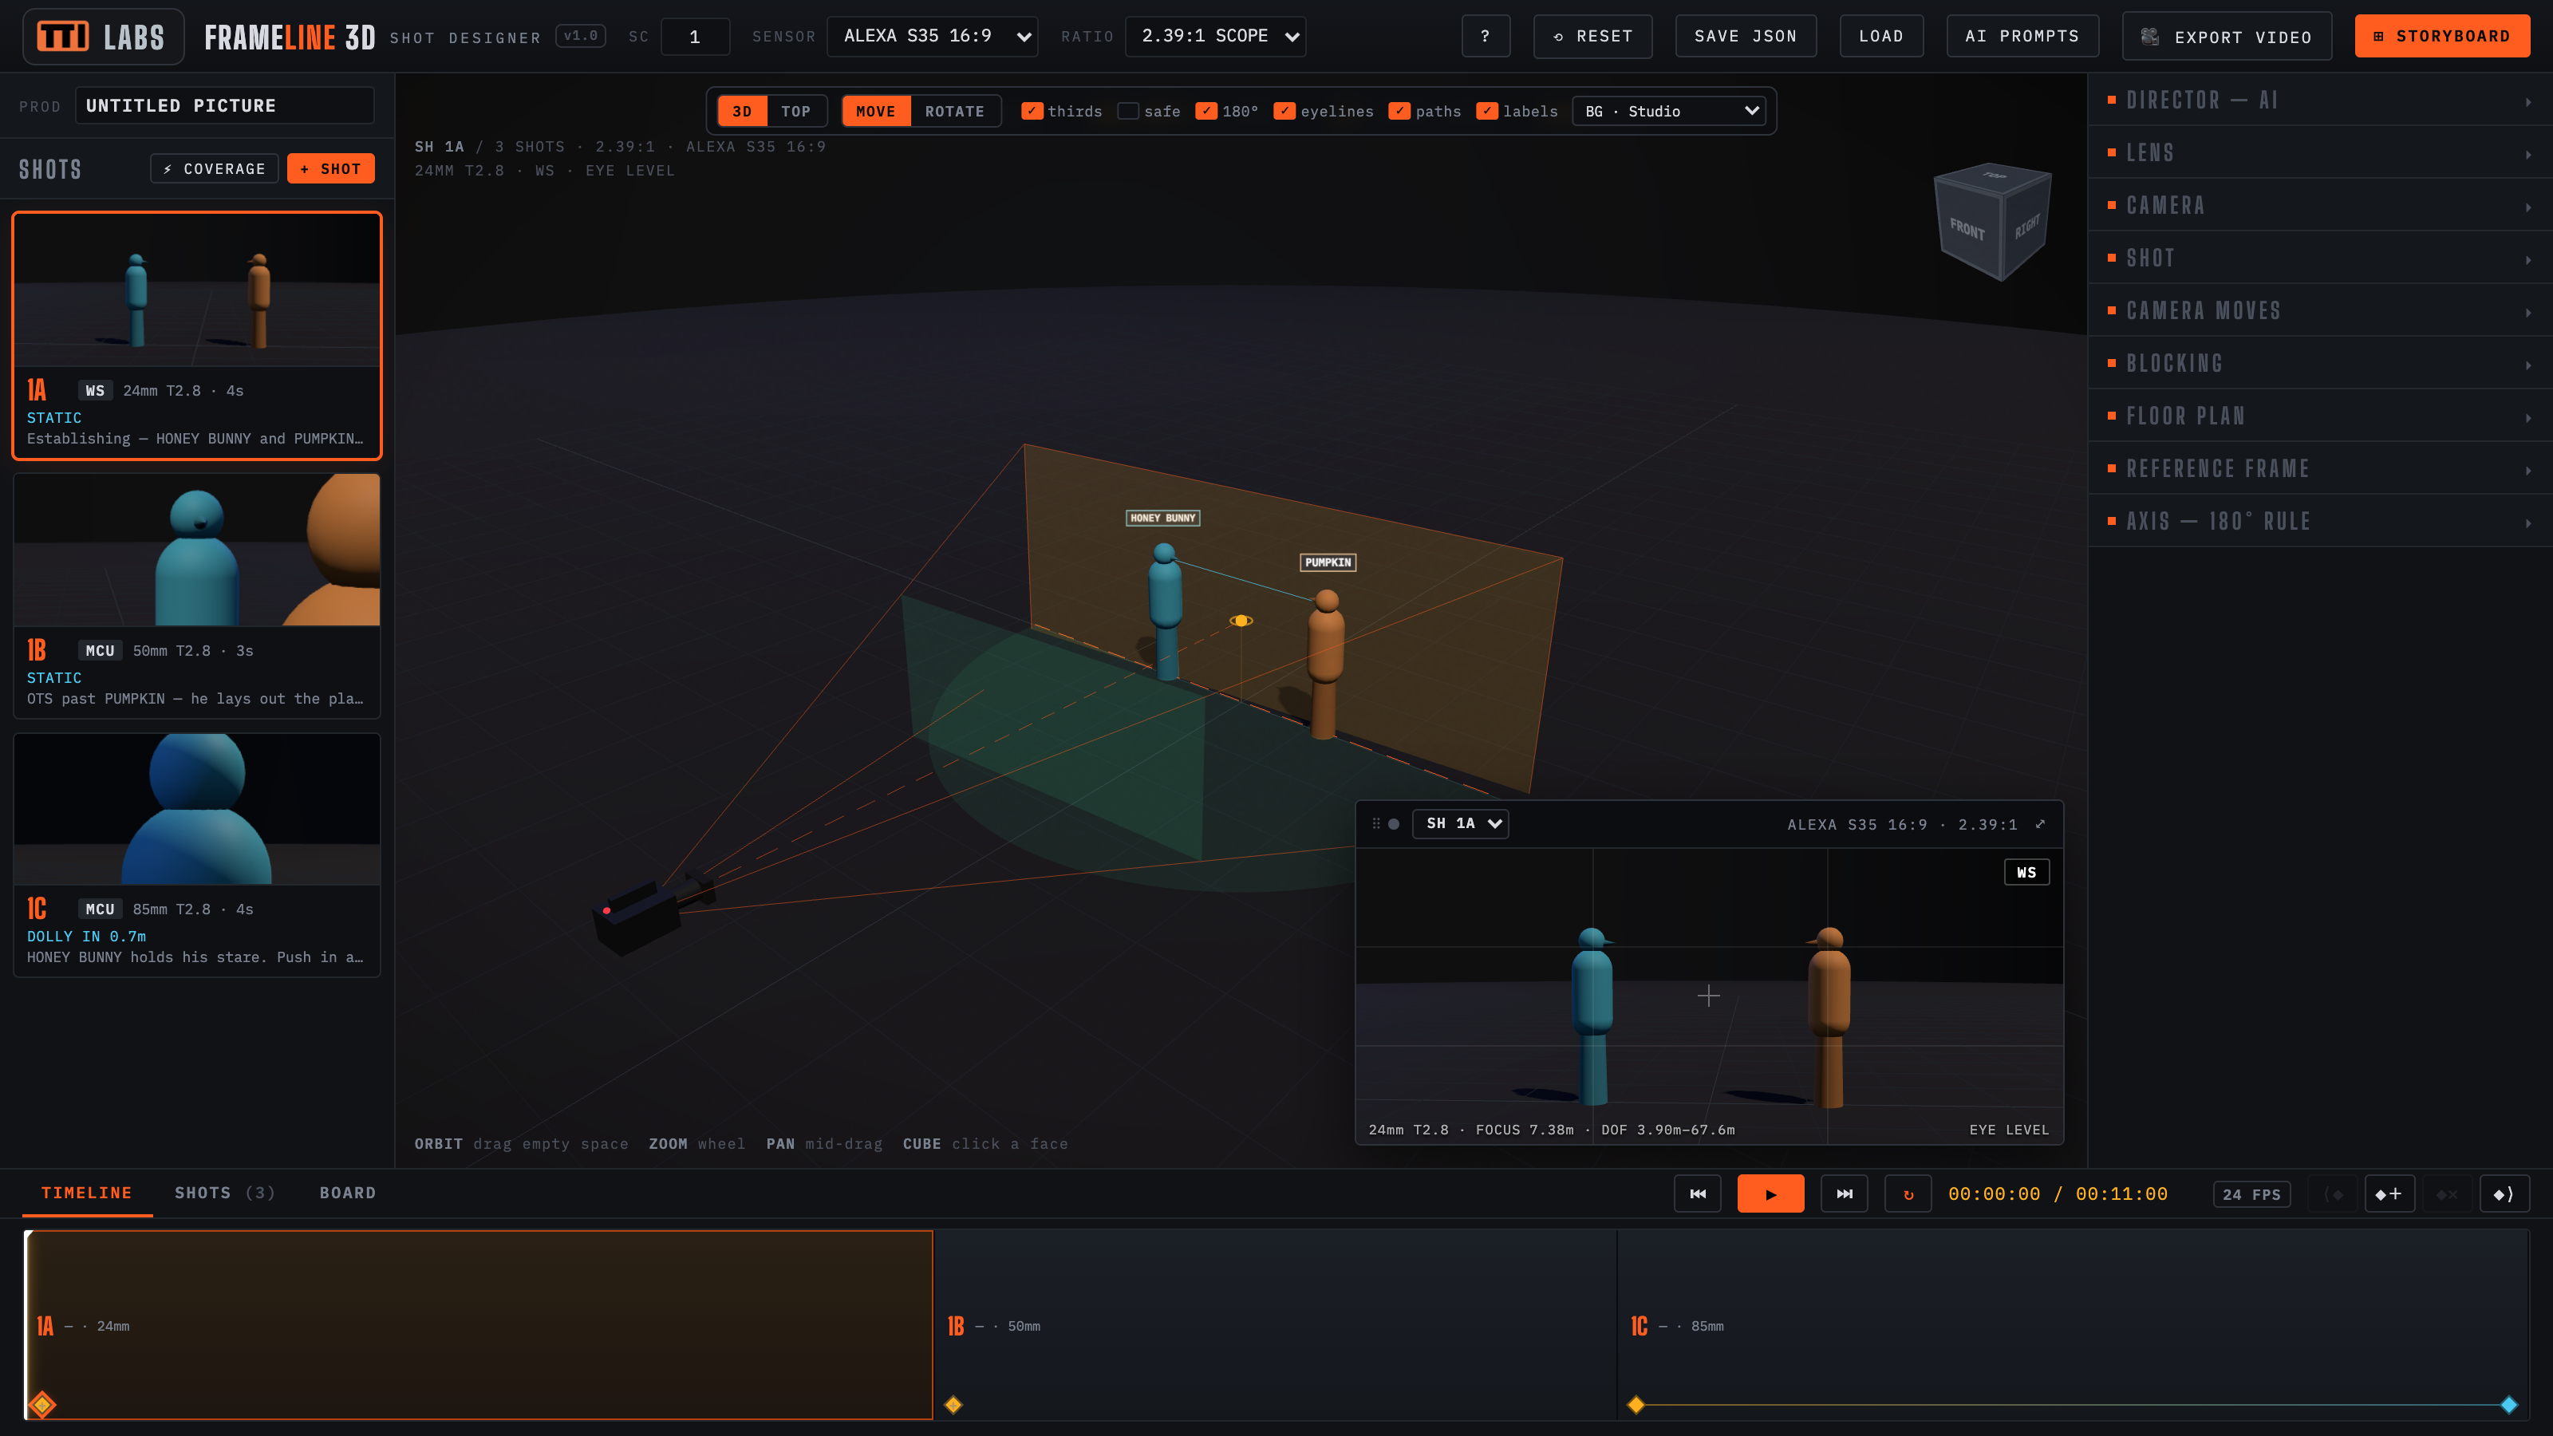Click the preview panel drag handle dots
The image size is (2553, 1436).
1375,823
